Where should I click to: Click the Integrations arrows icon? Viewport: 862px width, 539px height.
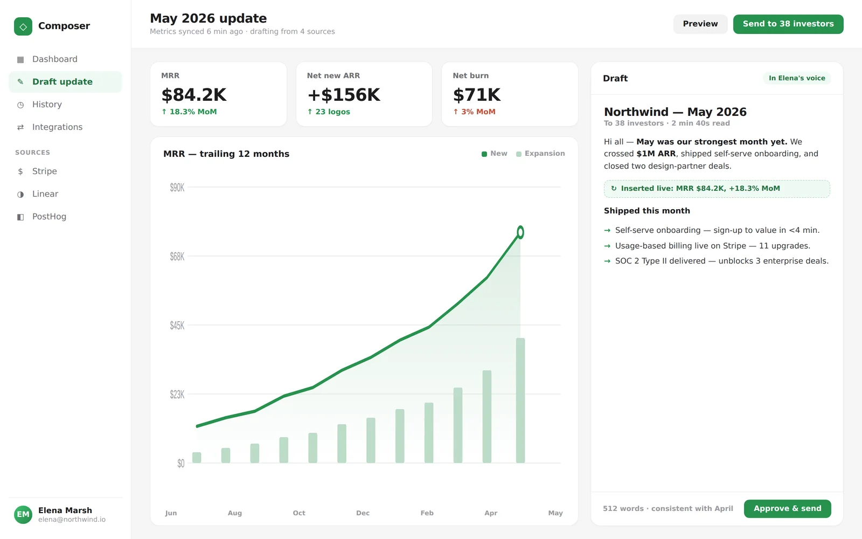click(20, 127)
